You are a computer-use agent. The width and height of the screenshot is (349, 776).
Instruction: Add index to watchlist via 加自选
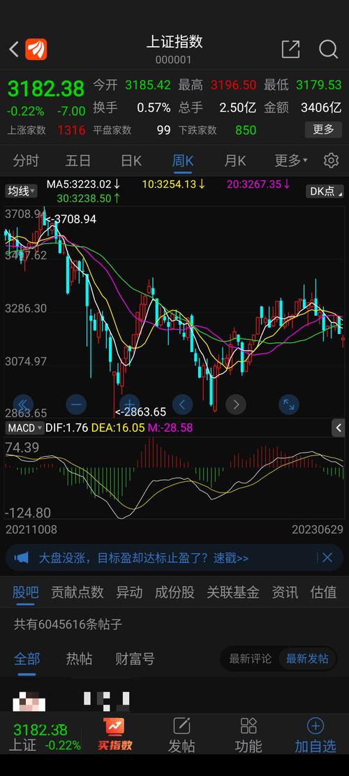[x=315, y=734]
